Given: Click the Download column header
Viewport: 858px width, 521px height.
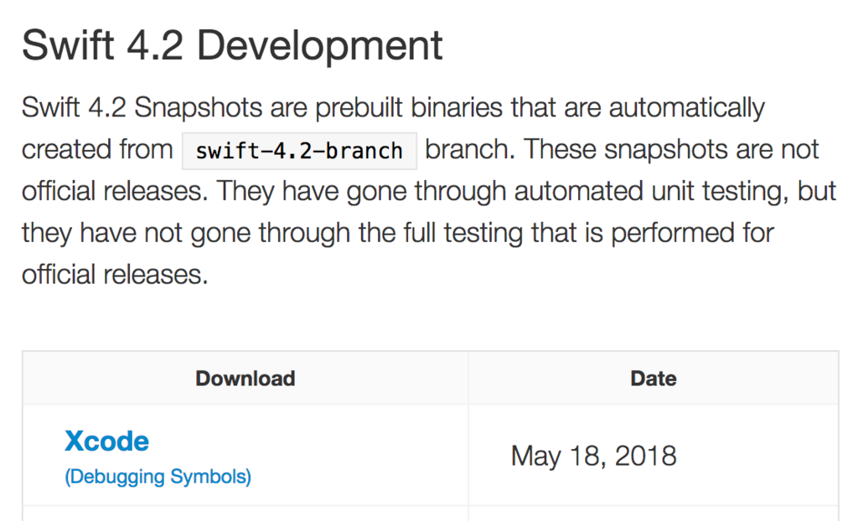Looking at the screenshot, I should tap(246, 378).
